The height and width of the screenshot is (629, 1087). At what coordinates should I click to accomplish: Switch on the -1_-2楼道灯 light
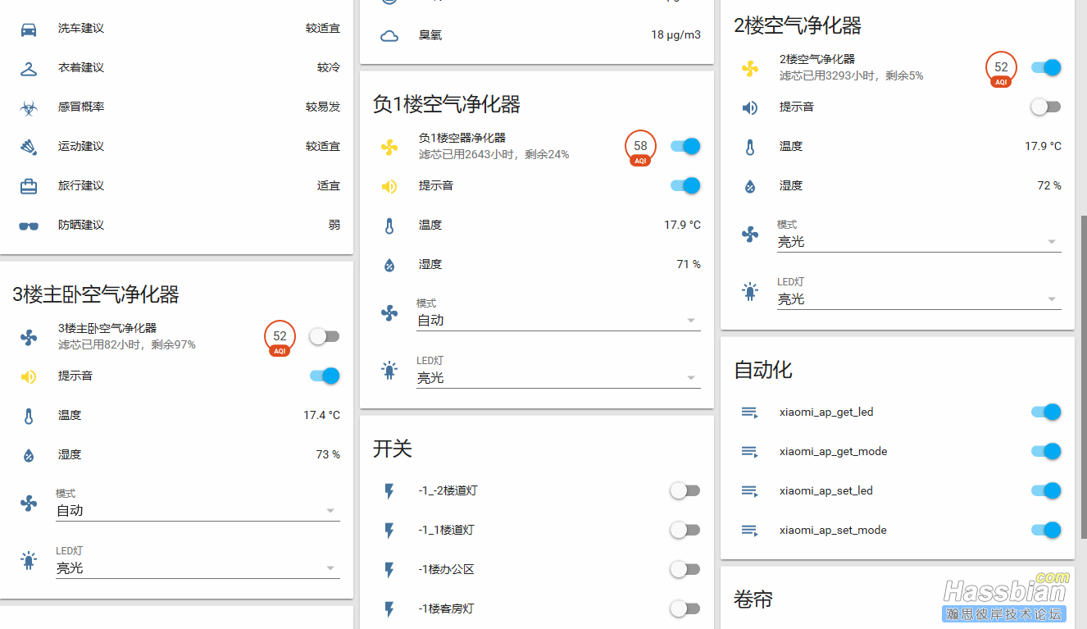pos(685,490)
